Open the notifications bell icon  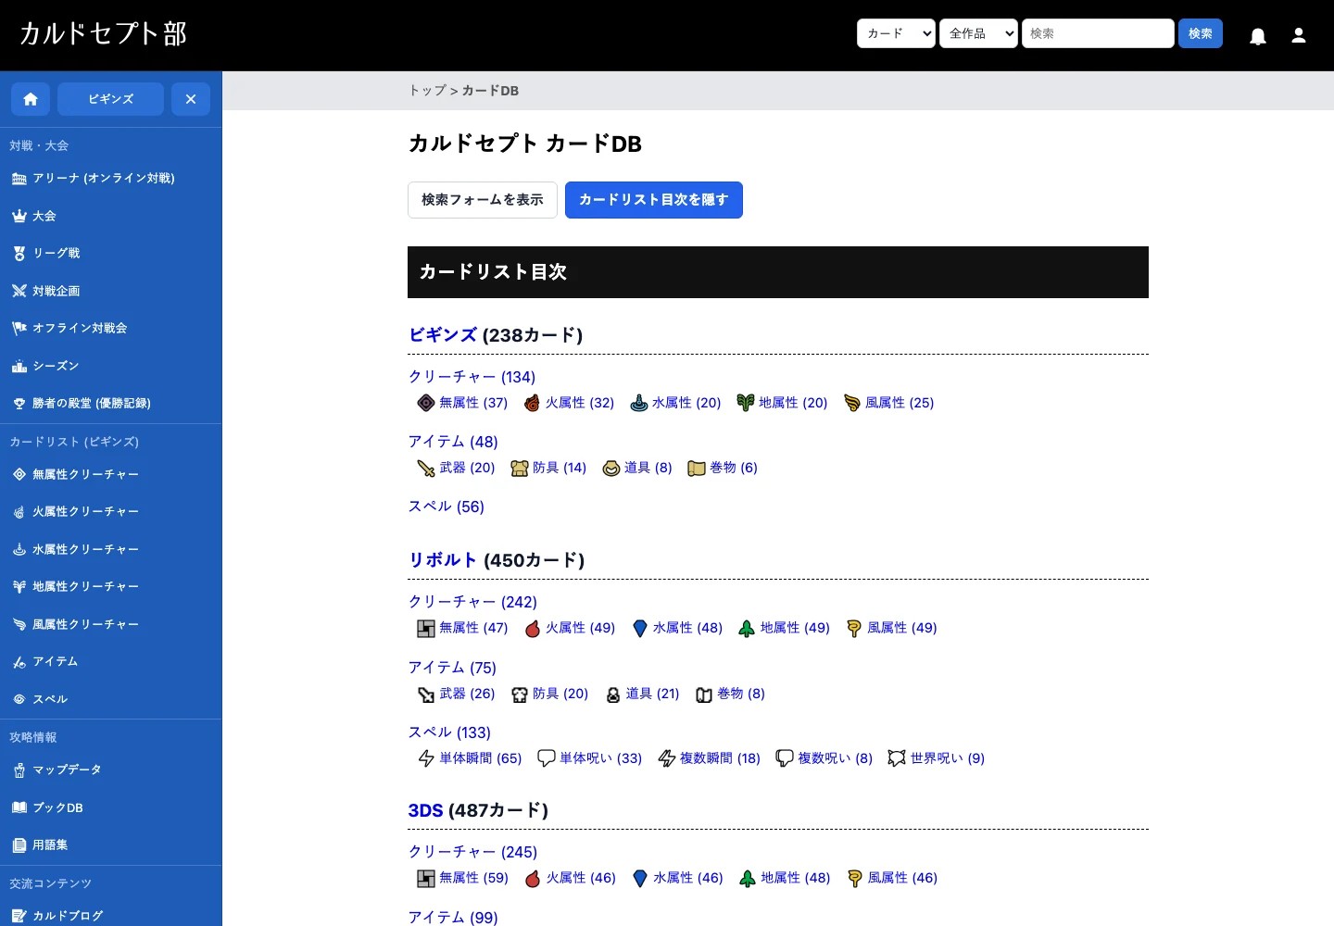coord(1258,36)
